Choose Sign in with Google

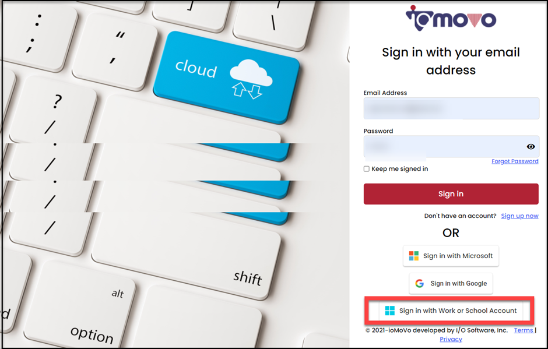(x=451, y=283)
